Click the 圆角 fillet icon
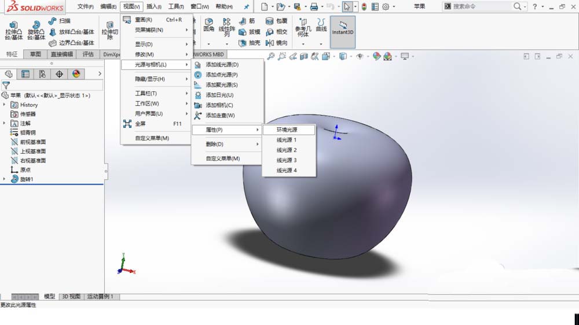This screenshot has height=325, width=579. 208,22
